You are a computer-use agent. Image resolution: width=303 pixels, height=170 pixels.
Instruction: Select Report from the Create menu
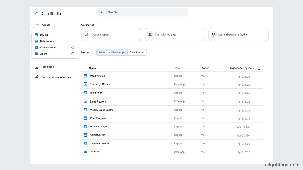pyautogui.click(x=55, y=35)
